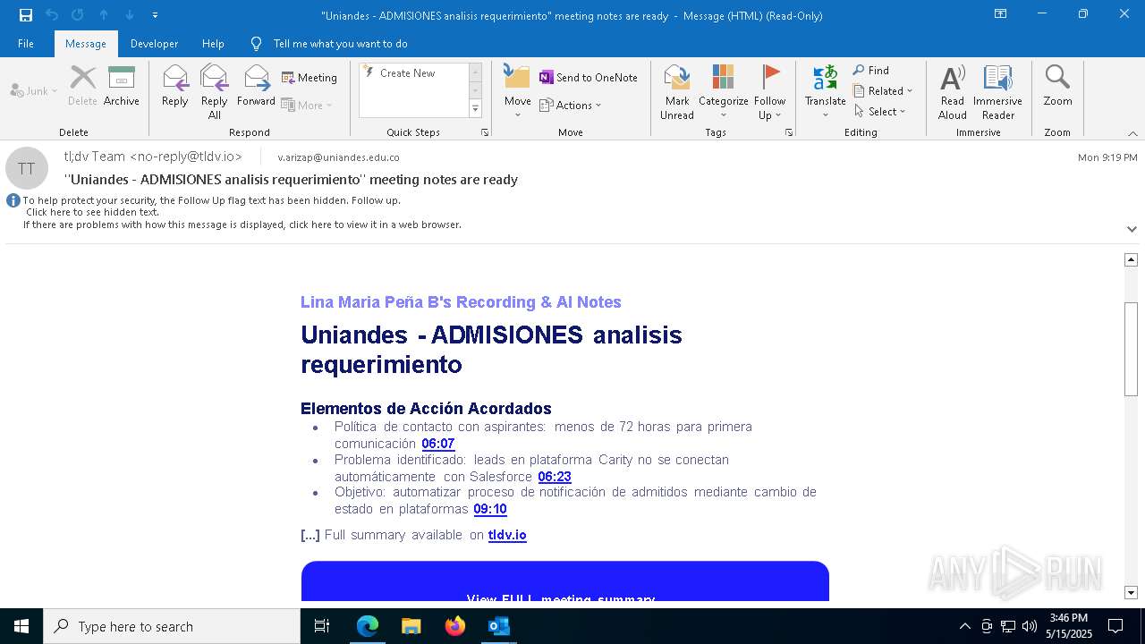Click the Undo arrow in the title bar
The width and height of the screenshot is (1145, 644).
52,15
